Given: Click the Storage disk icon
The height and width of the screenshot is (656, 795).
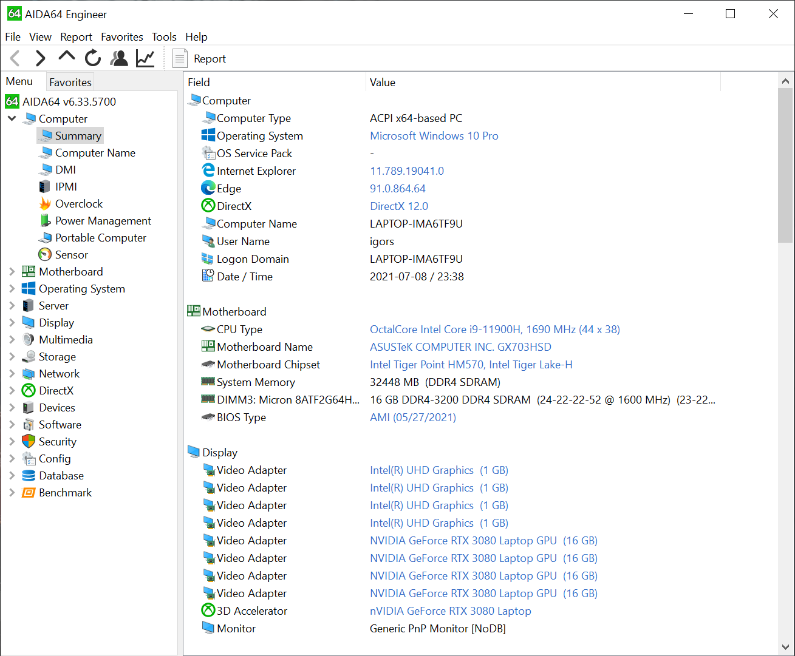Looking at the screenshot, I should [x=29, y=357].
